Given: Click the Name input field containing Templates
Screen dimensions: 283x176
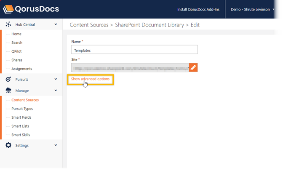Looking at the screenshot, I should click(x=134, y=50).
